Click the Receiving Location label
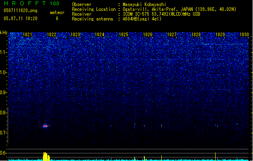 pos(94,9)
